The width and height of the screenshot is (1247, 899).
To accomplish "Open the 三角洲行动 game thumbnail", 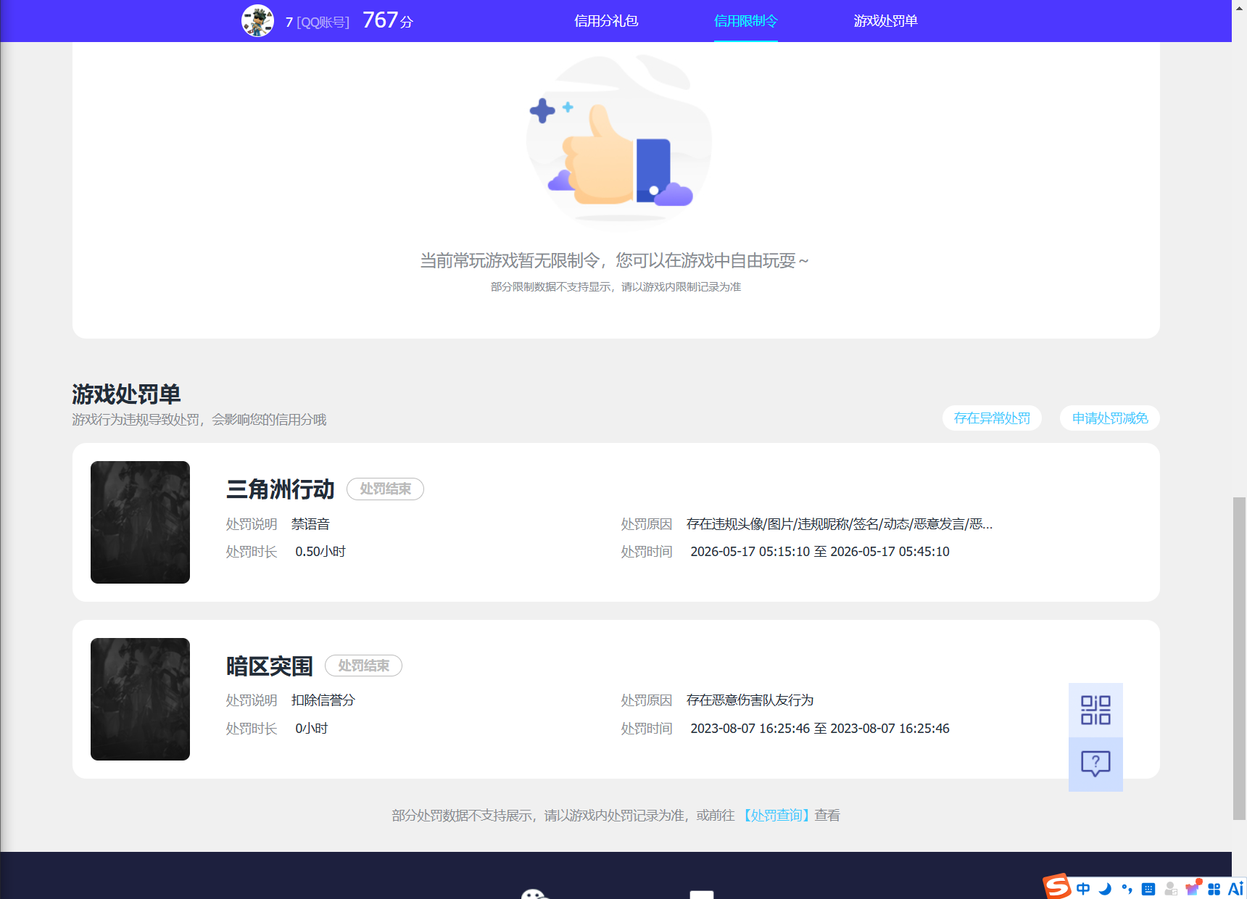I will point(140,522).
